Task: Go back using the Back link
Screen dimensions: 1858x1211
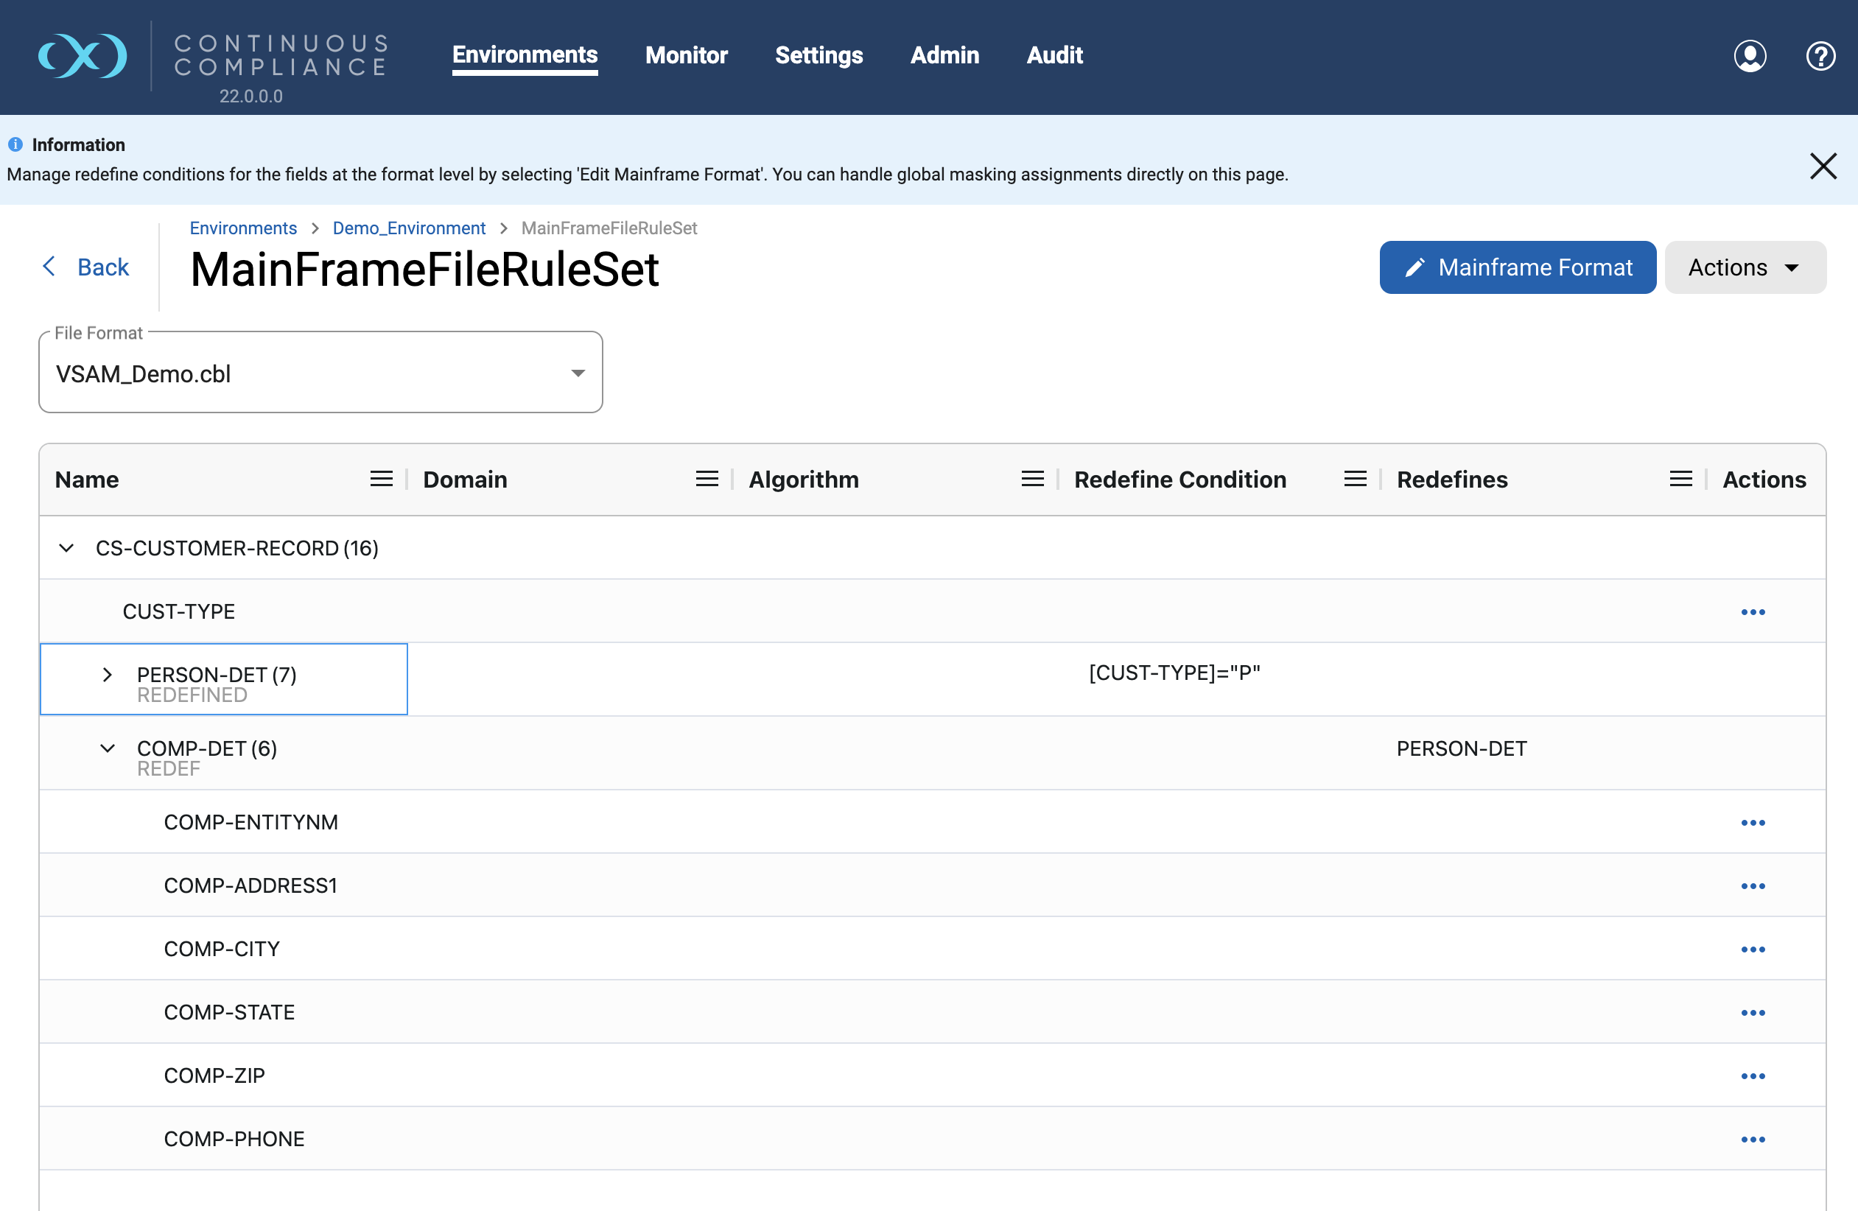Action: [x=86, y=267]
